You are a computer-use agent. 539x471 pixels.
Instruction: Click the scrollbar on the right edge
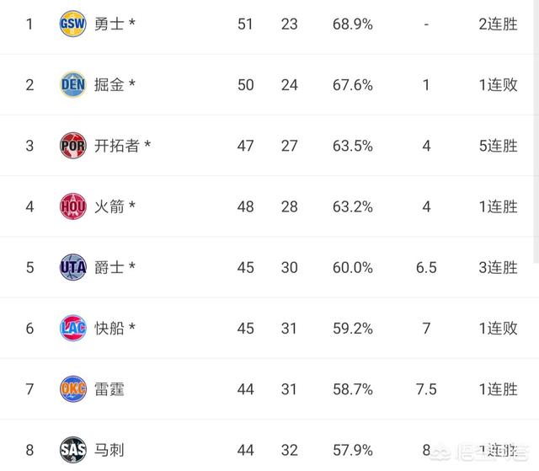[536, 131]
